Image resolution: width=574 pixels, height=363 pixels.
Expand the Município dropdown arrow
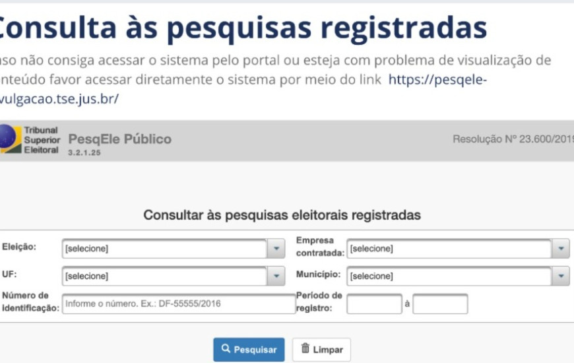tap(560, 276)
